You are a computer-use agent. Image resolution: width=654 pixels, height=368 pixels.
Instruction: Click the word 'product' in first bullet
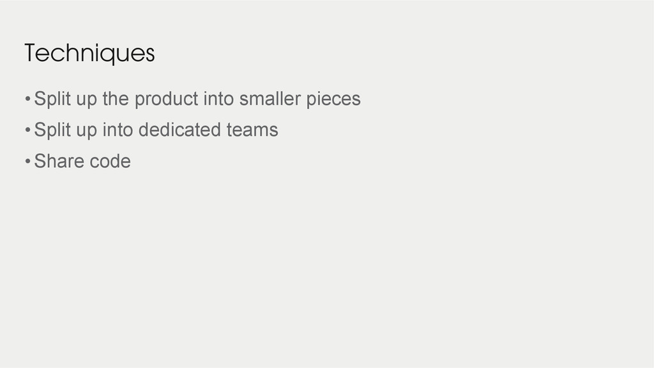click(167, 99)
